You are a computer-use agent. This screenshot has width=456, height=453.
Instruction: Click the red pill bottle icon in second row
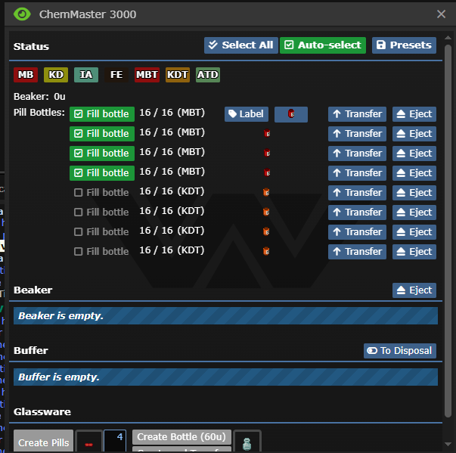coord(266,134)
